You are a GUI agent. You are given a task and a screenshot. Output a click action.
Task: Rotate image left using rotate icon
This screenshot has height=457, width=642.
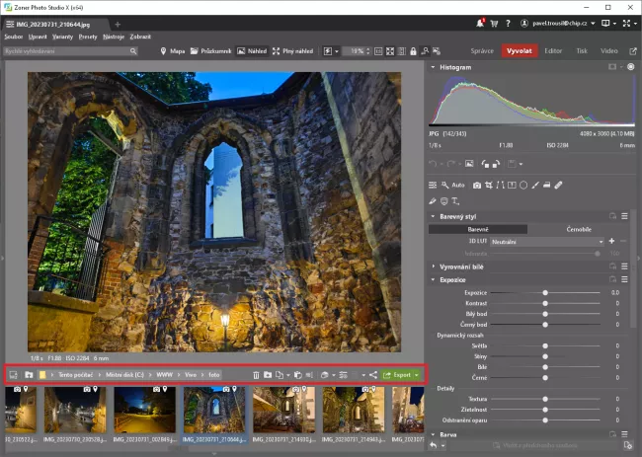(x=485, y=163)
